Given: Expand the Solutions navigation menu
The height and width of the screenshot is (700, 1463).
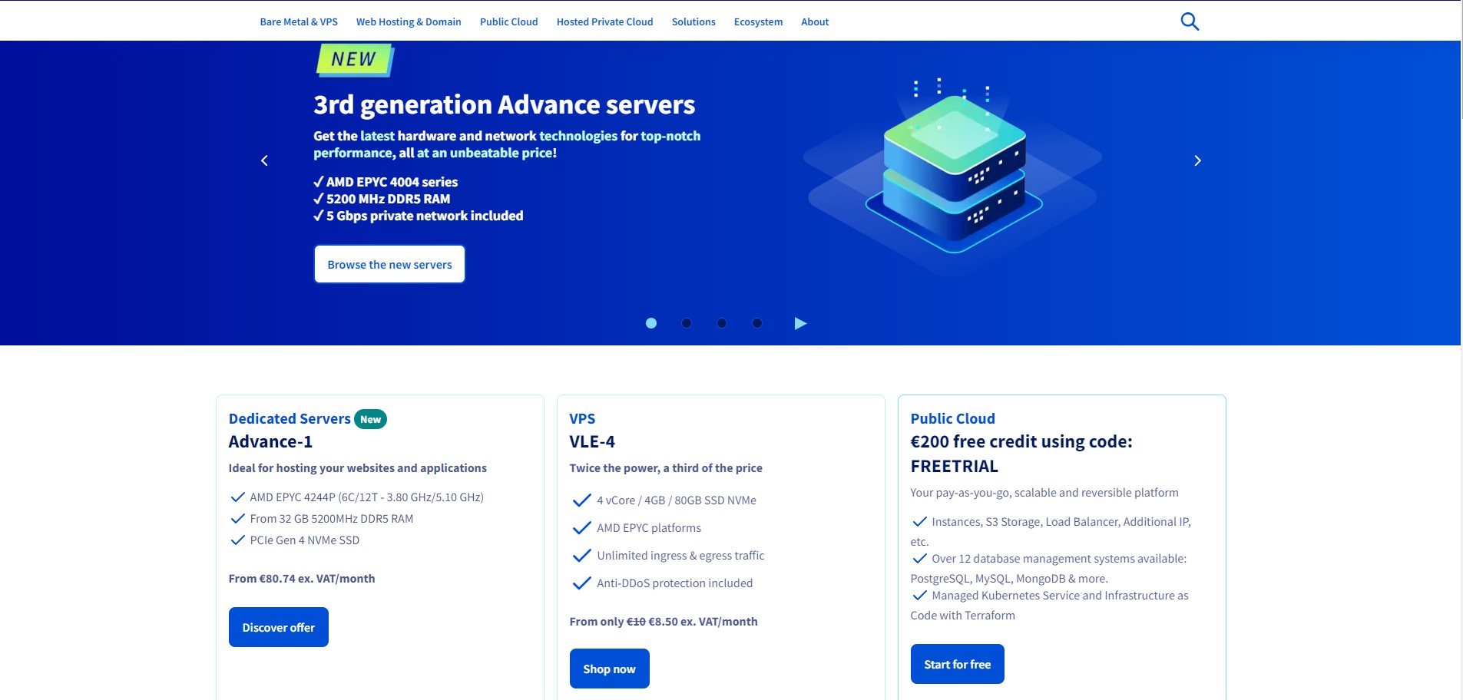Looking at the screenshot, I should pyautogui.click(x=693, y=21).
